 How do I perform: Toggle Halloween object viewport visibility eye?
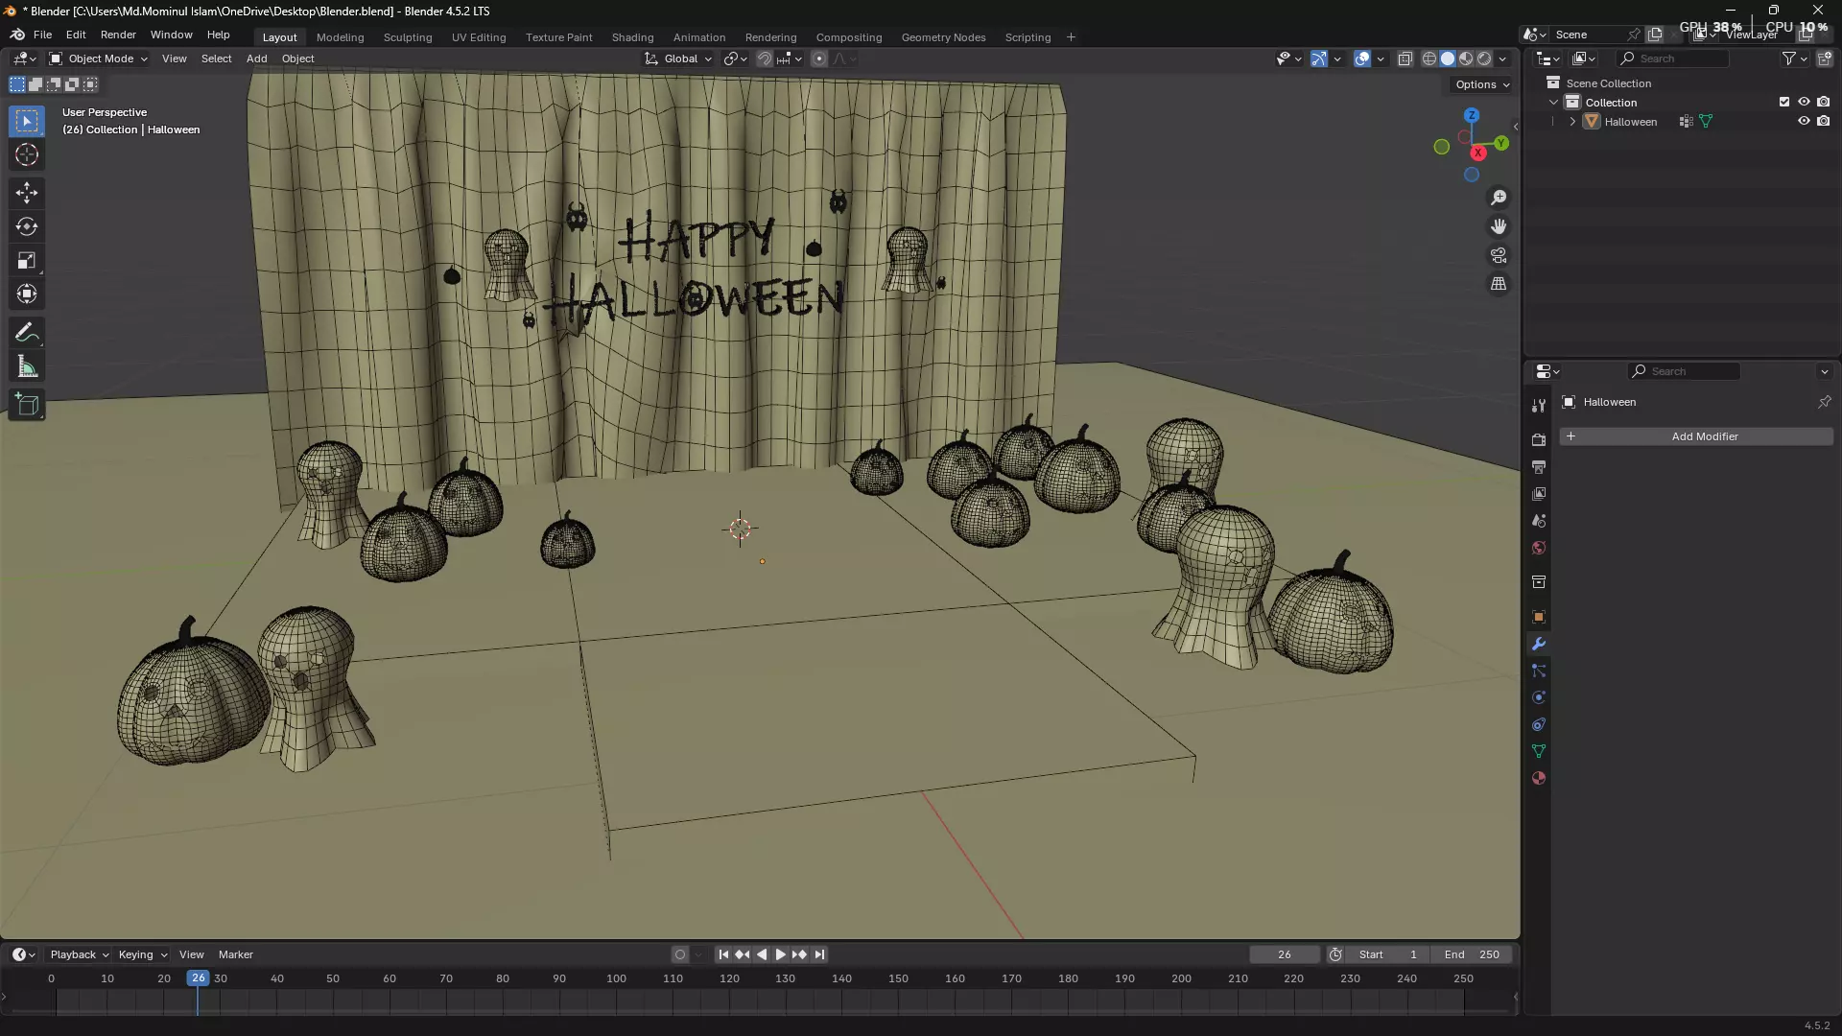pyautogui.click(x=1804, y=121)
